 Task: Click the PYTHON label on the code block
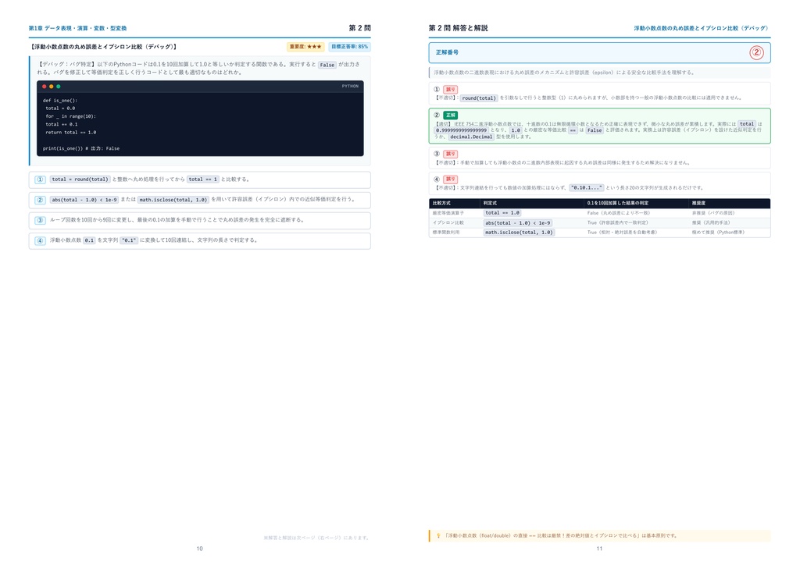coord(350,86)
